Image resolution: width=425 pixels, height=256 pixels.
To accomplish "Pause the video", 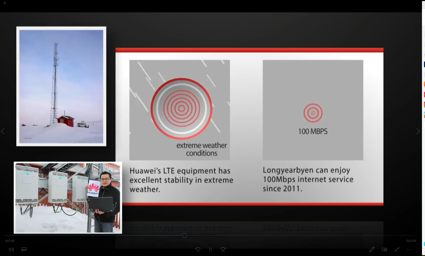I will 210,249.
